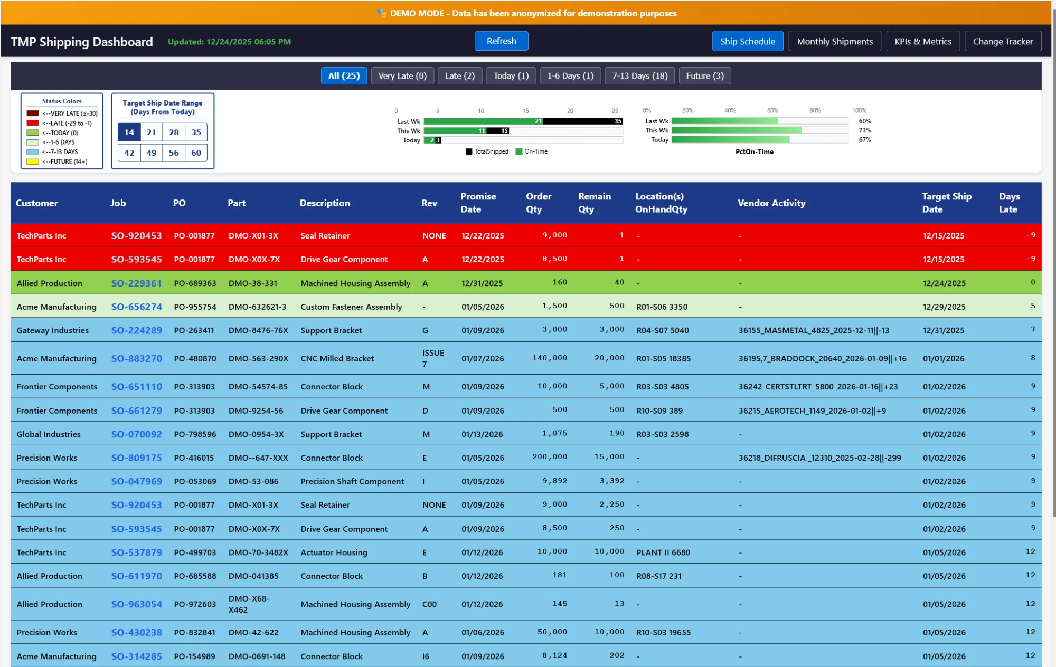Toggle the Very Late (0) filter
Image resolution: width=1056 pixels, height=667 pixels.
click(x=402, y=75)
